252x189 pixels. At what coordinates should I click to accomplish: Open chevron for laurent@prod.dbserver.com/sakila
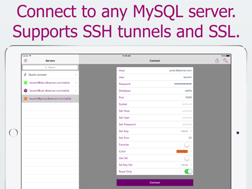tap(76, 99)
